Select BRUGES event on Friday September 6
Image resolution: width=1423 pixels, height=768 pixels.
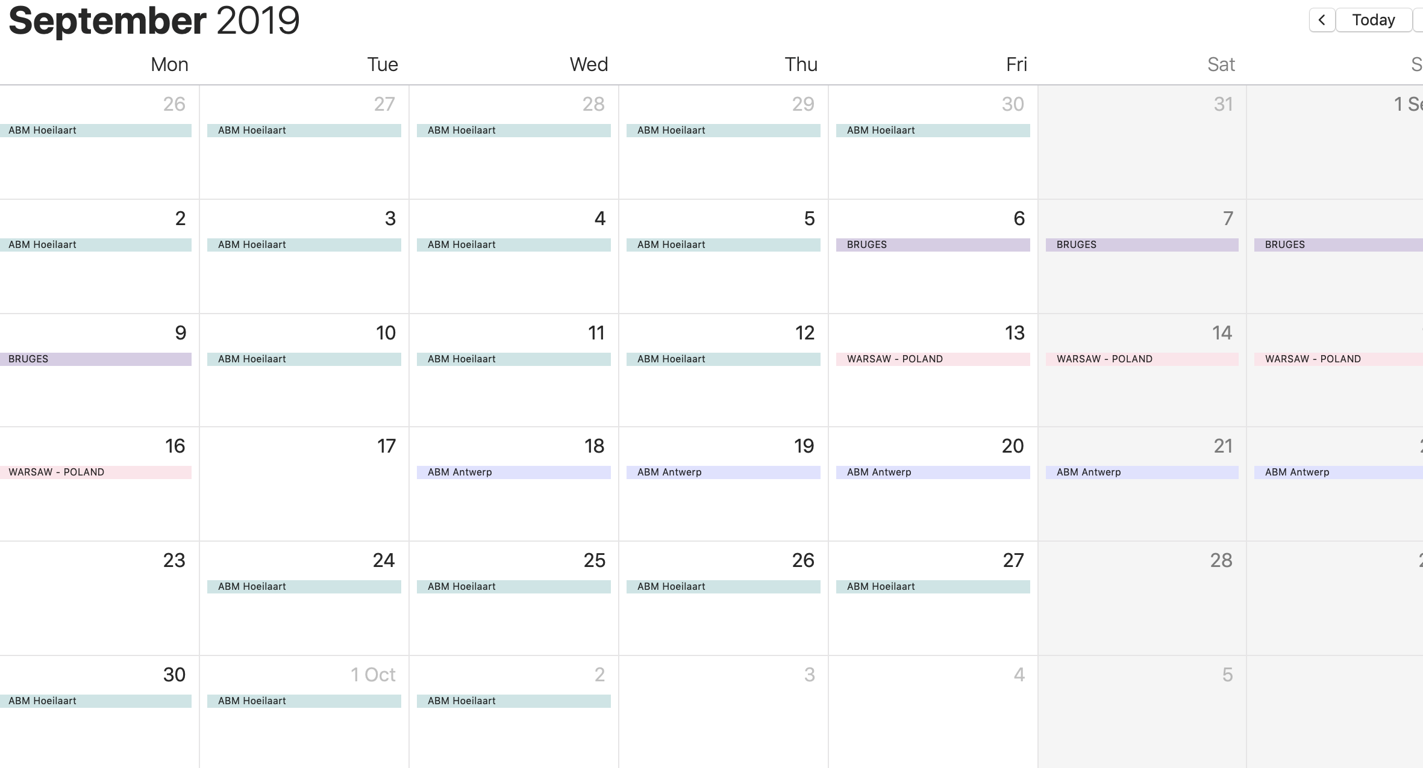(933, 245)
